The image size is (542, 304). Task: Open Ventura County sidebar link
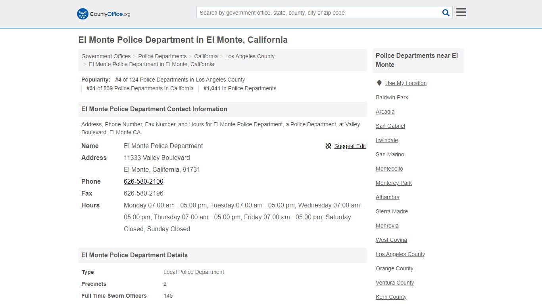pyautogui.click(x=395, y=283)
